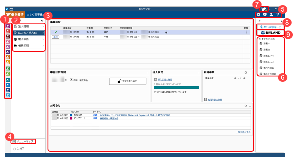Click the 未読 status on お知らせ row
This screenshot has height=157, width=293.
(x=95, y=115)
